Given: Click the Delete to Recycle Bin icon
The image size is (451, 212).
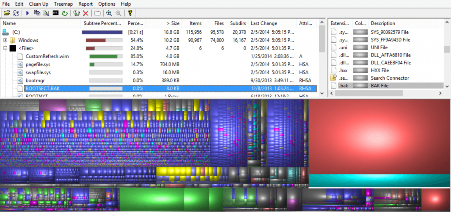Looking at the screenshot, I should point(76,13).
